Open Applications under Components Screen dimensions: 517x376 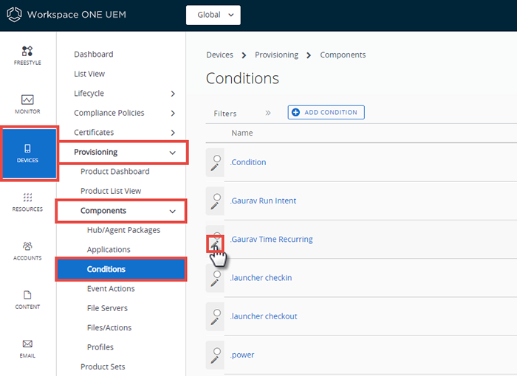[x=109, y=250]
